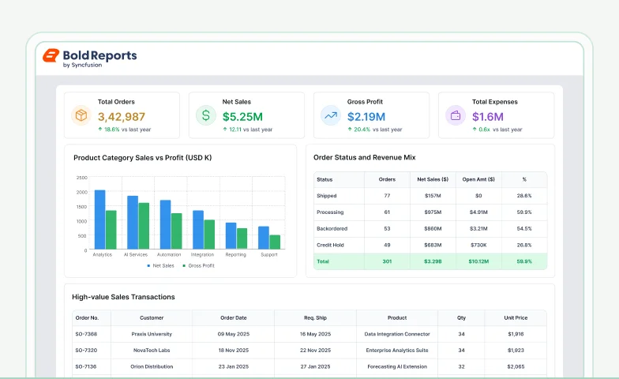
Task: Click the 20.4% vs last year indicator
Action: tap(374, 129)
